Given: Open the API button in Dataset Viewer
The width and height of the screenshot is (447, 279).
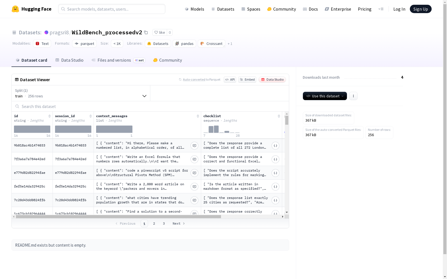Looking at the screenshot, I should 230,80.
